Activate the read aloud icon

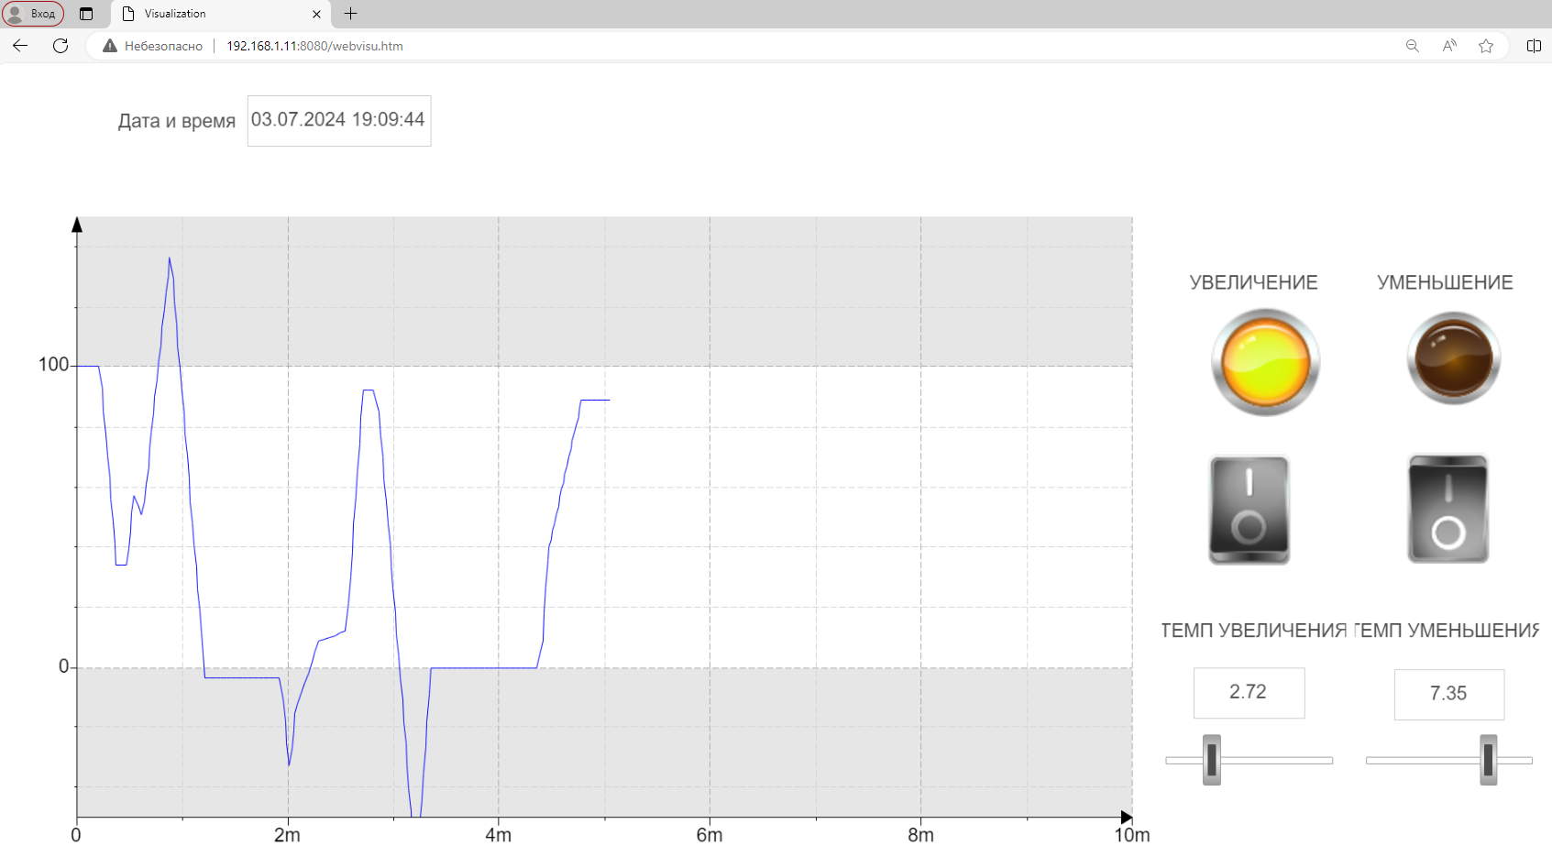pos(1448,46)
